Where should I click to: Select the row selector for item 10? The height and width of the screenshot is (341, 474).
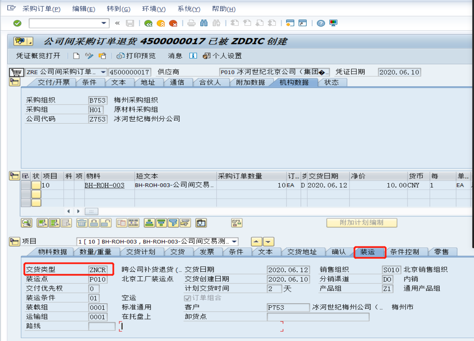click(26, 185)
